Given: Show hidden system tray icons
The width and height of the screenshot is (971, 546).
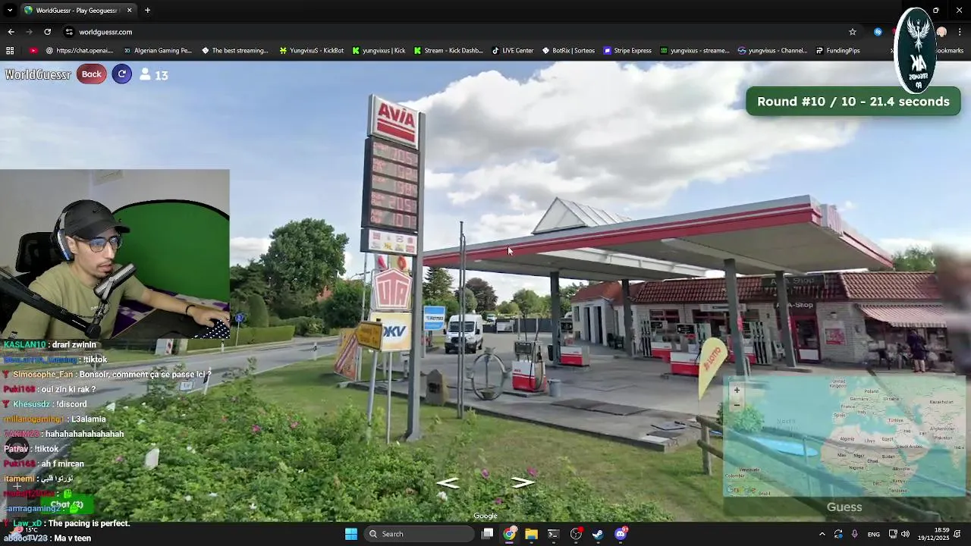Looking at the screenshot, I should [x=822, y=534].
